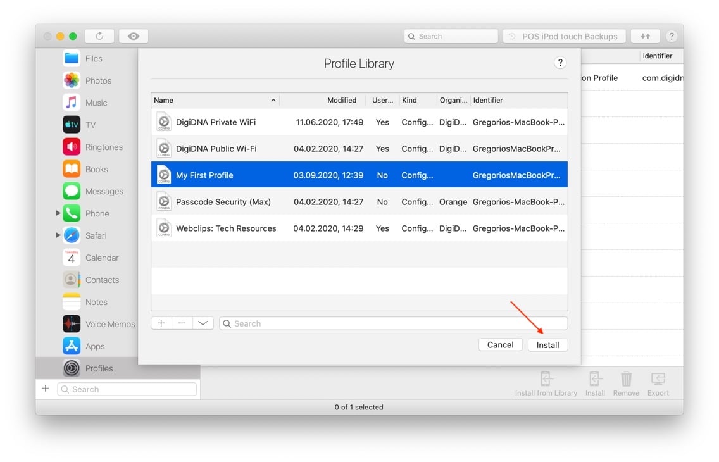Select Voice Memos in the sidebar
This screenshot has width=719, height=462.
coord(110,324)
